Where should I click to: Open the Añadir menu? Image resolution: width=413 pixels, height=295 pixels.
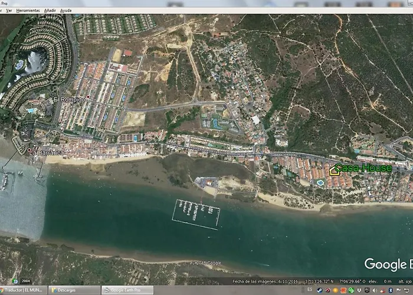[x=50, y=11]
